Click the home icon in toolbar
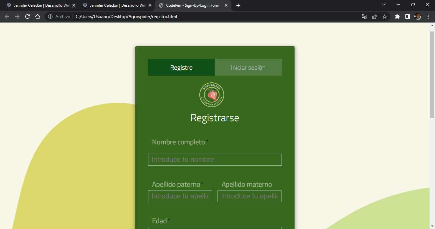This screenshot has width=435, height=229. coord(38,17)
